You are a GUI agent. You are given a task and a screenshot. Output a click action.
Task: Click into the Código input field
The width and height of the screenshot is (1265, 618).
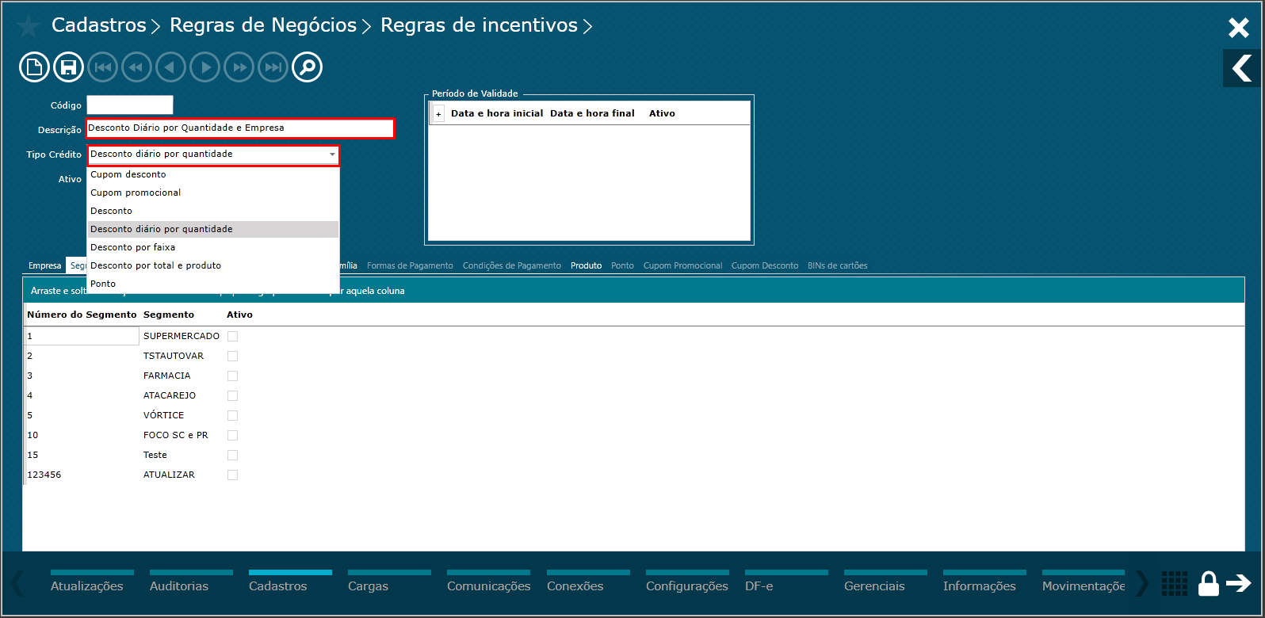130,105
